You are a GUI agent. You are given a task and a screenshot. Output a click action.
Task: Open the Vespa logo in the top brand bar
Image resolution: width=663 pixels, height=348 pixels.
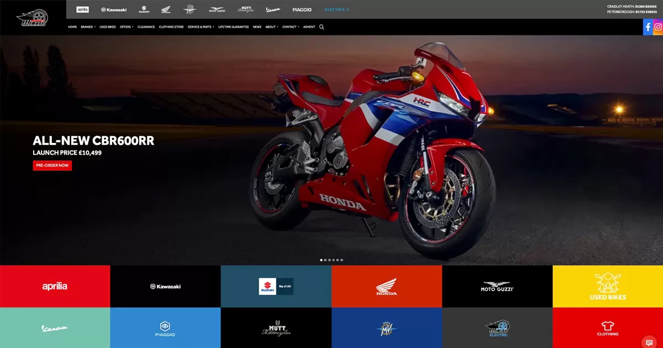tap(273, 9)
